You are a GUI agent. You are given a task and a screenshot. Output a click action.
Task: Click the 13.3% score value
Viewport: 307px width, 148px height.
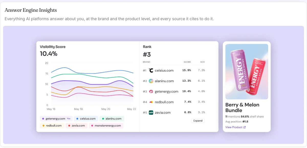point(187,81)
